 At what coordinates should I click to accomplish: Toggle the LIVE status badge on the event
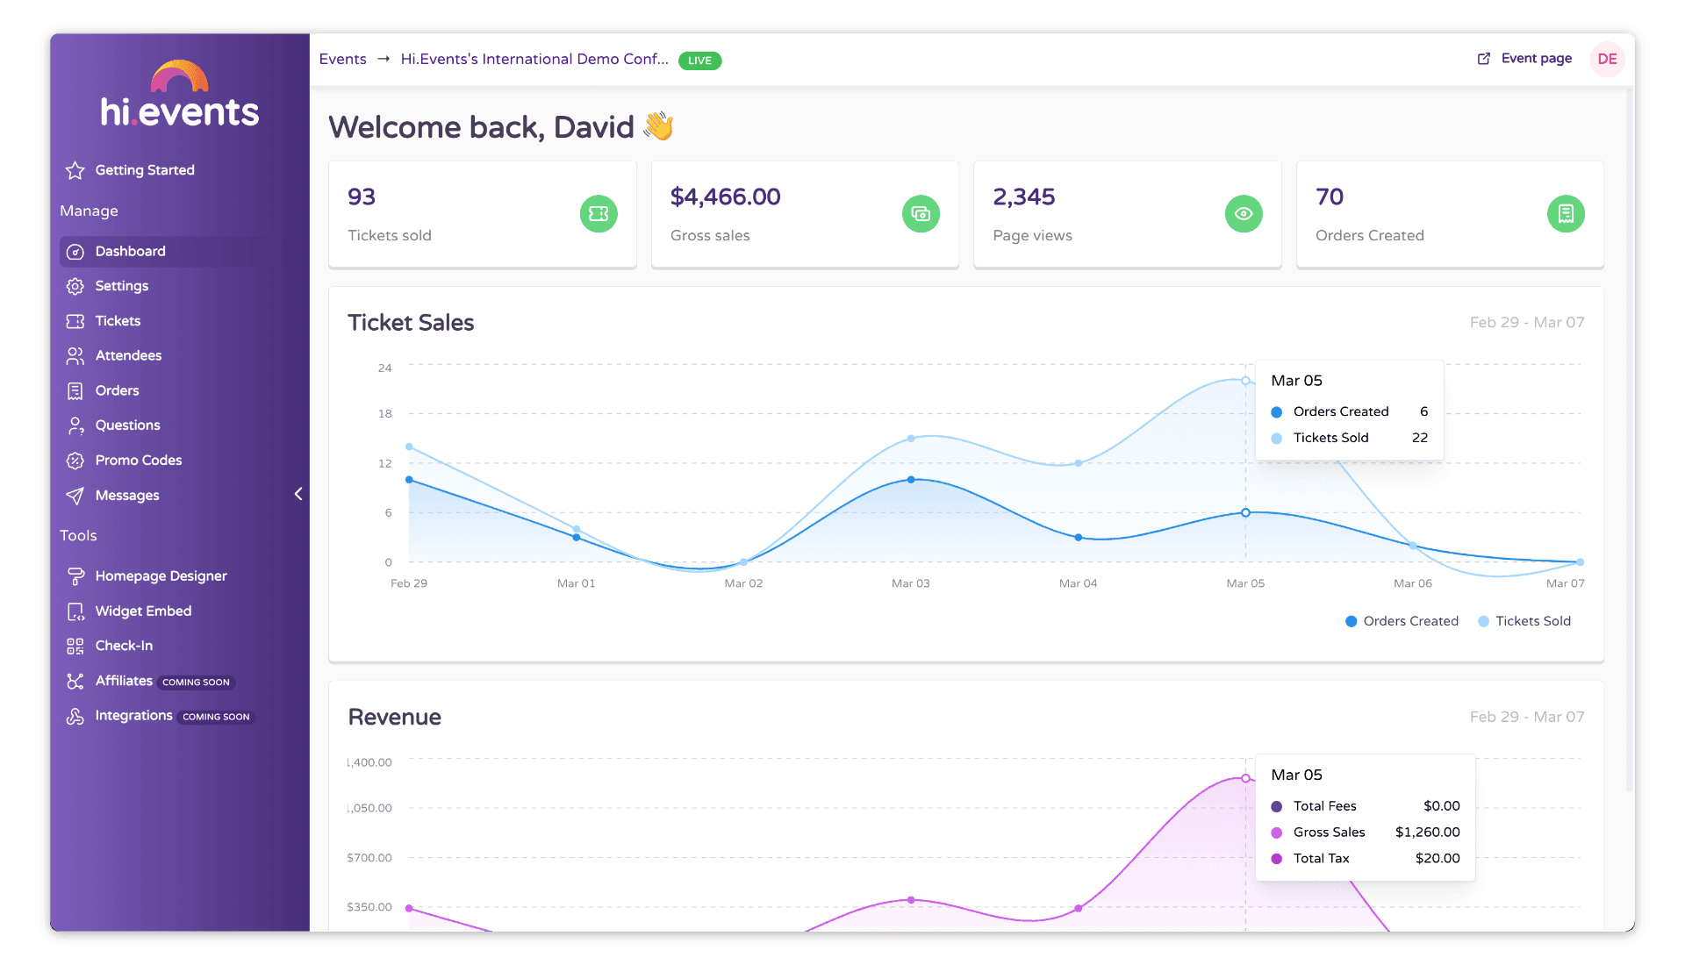(699, 60)
